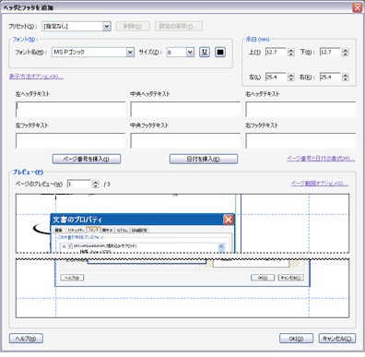The height and width of the screenshot is (357, 365).
Task: Click the insert page number button
Action: pyautogui.click(x=87, y=159)
